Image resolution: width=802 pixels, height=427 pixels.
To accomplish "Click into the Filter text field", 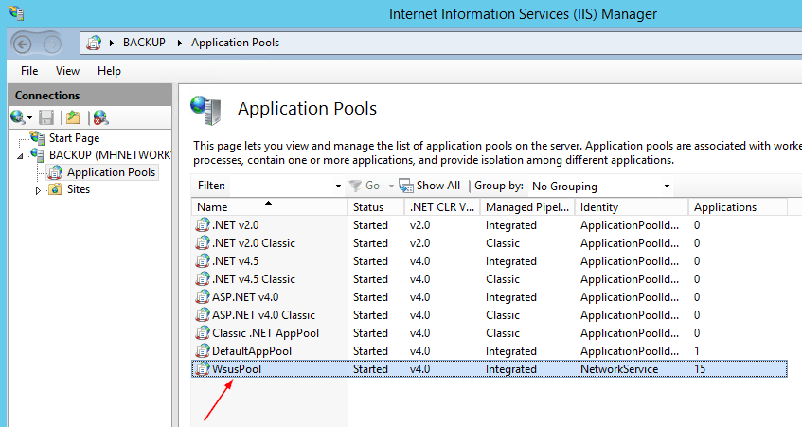I will pos(281,187).
